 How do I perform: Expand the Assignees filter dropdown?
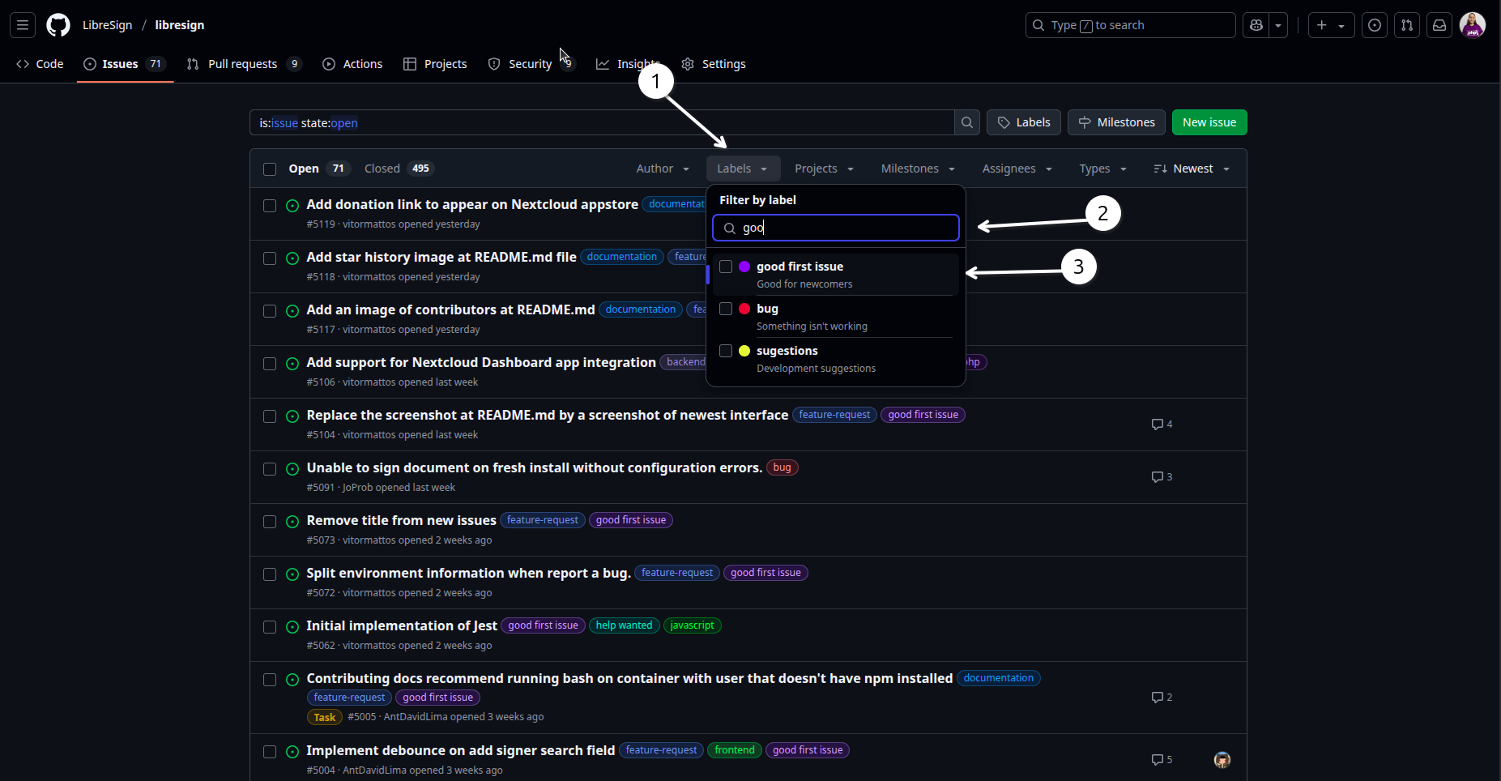pos(1017,169)
